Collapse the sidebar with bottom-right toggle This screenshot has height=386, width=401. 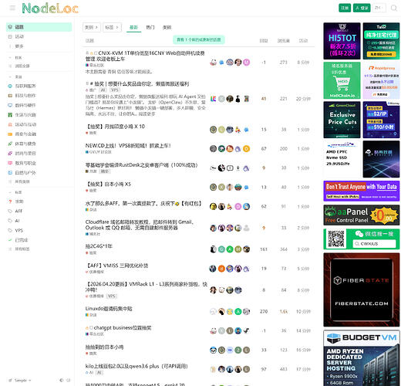click(x=69, y=380)
